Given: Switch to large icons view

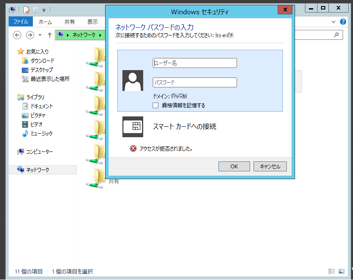Looking at the screenshot, I should pyautogui.click(x=341, y=271).
